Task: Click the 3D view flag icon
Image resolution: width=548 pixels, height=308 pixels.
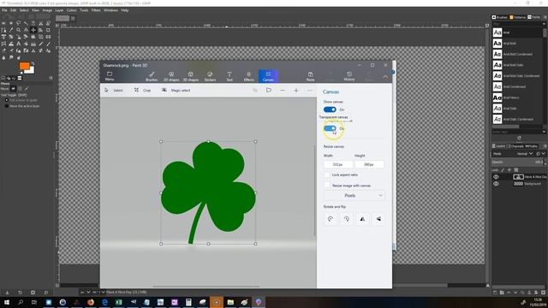Action: click(x=268, y=90)
